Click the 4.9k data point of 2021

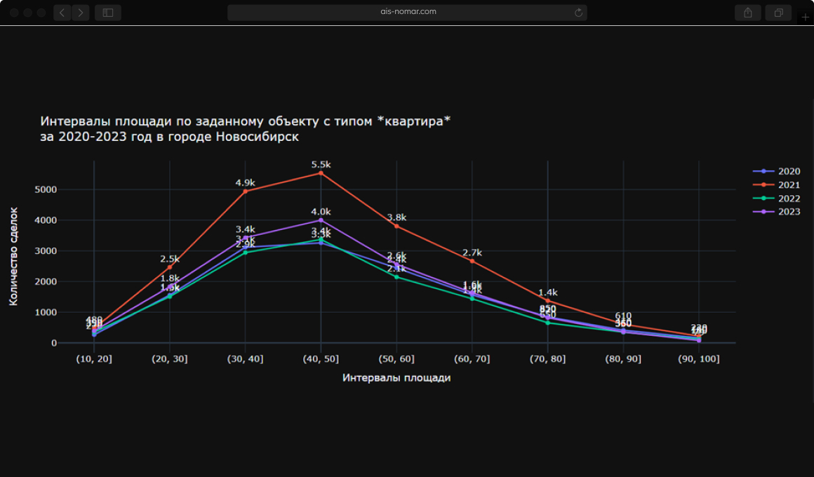(x=246, y=192)
